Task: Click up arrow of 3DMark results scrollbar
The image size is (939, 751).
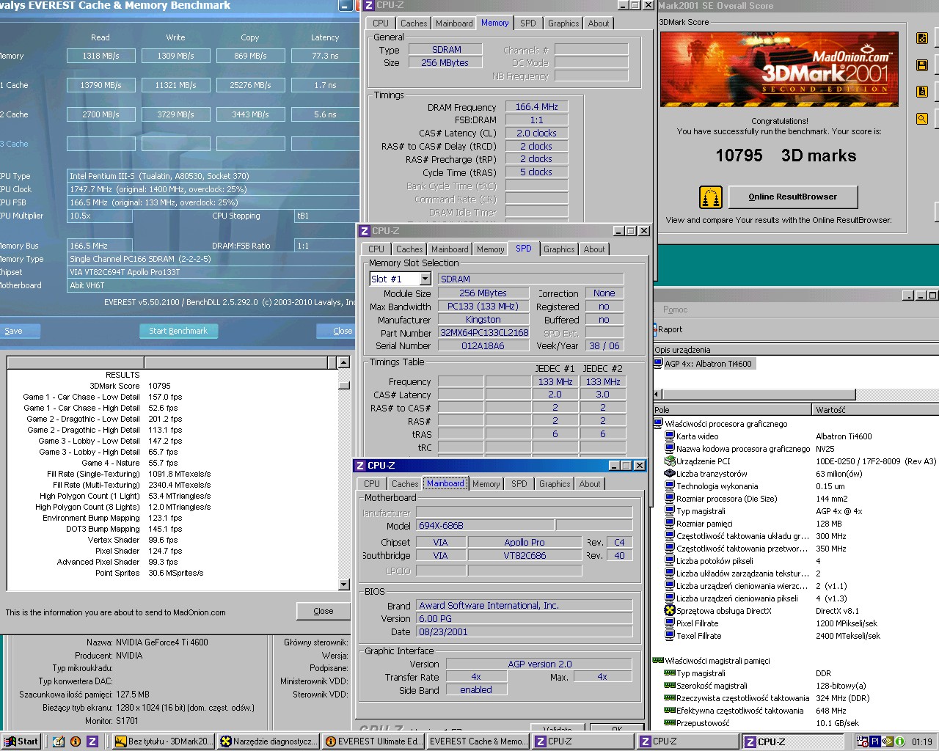Action: (343, 362)
